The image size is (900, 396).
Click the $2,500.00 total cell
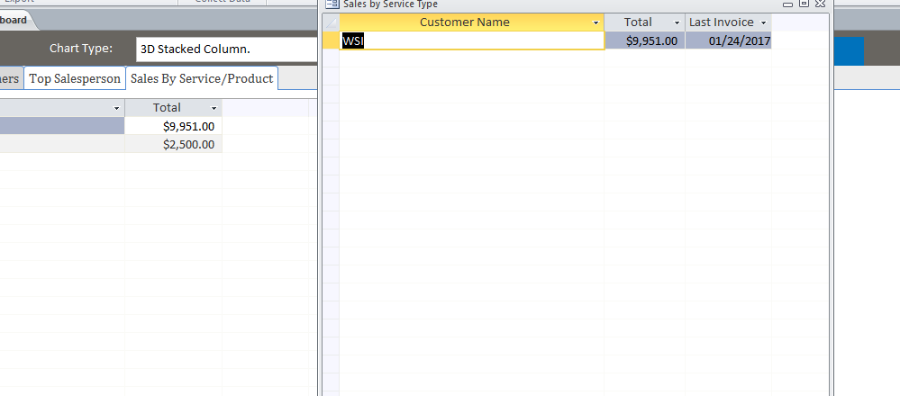(x=173, y=144)
